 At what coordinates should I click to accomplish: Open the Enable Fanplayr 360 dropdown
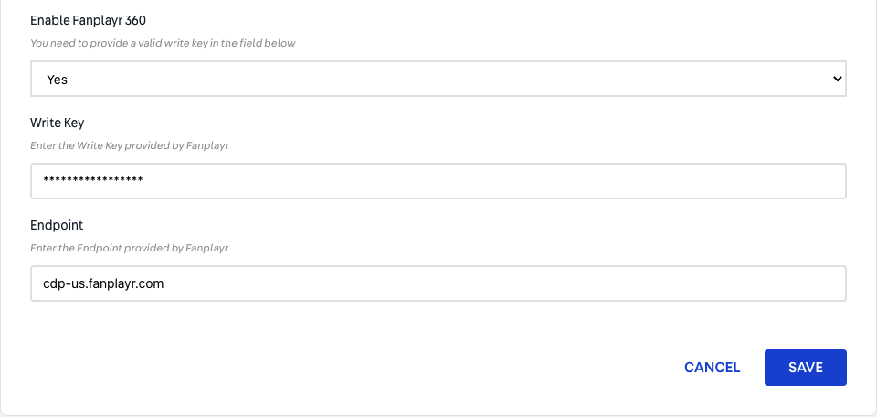438,79
